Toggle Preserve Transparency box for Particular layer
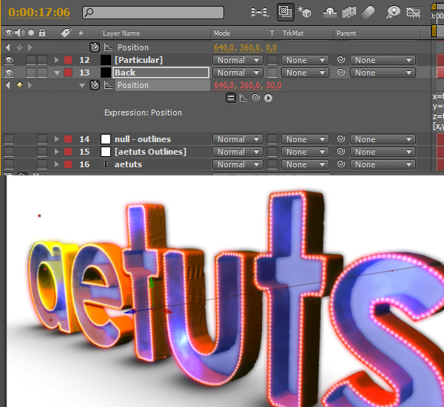The height and width of the screenshot is (407, 444). coord(272,60)
